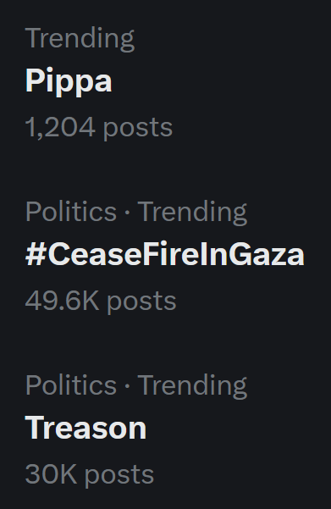Click the 49.6K posts count
The image size is (331, 509).
click(x=101, y=302)
